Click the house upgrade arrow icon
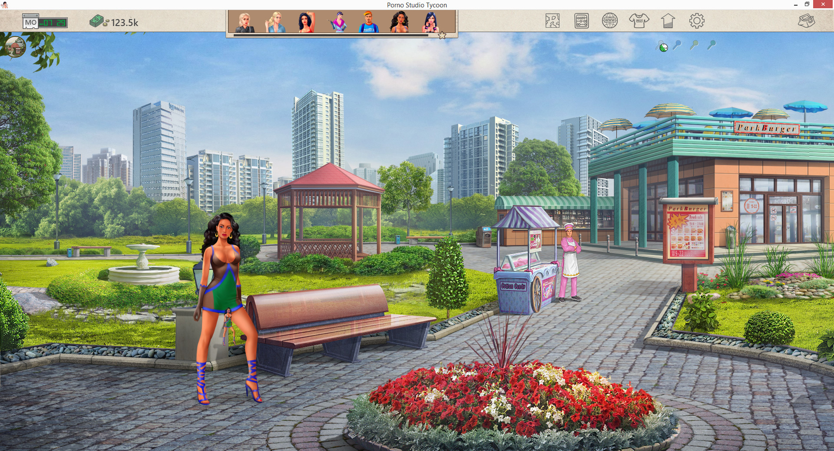This screenshot has height=451, width=834. pyautogui.click(x=668, y=21)
